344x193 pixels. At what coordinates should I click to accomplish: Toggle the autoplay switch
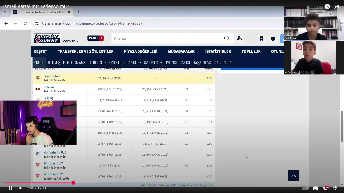click(x=305, y=188)
